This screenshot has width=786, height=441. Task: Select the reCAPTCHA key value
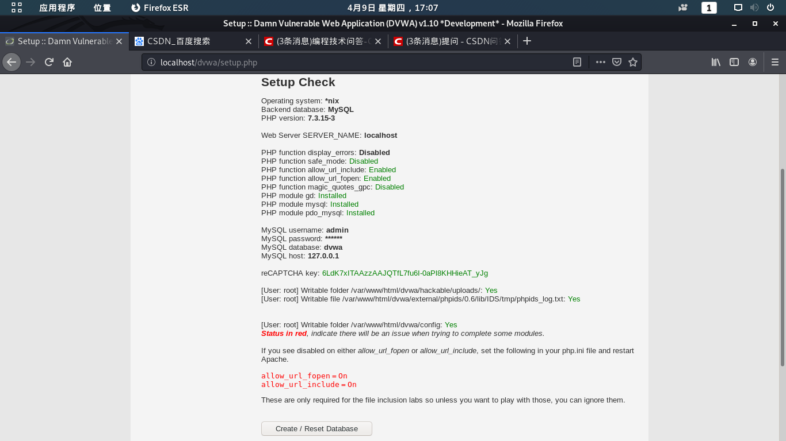[405, 273]
